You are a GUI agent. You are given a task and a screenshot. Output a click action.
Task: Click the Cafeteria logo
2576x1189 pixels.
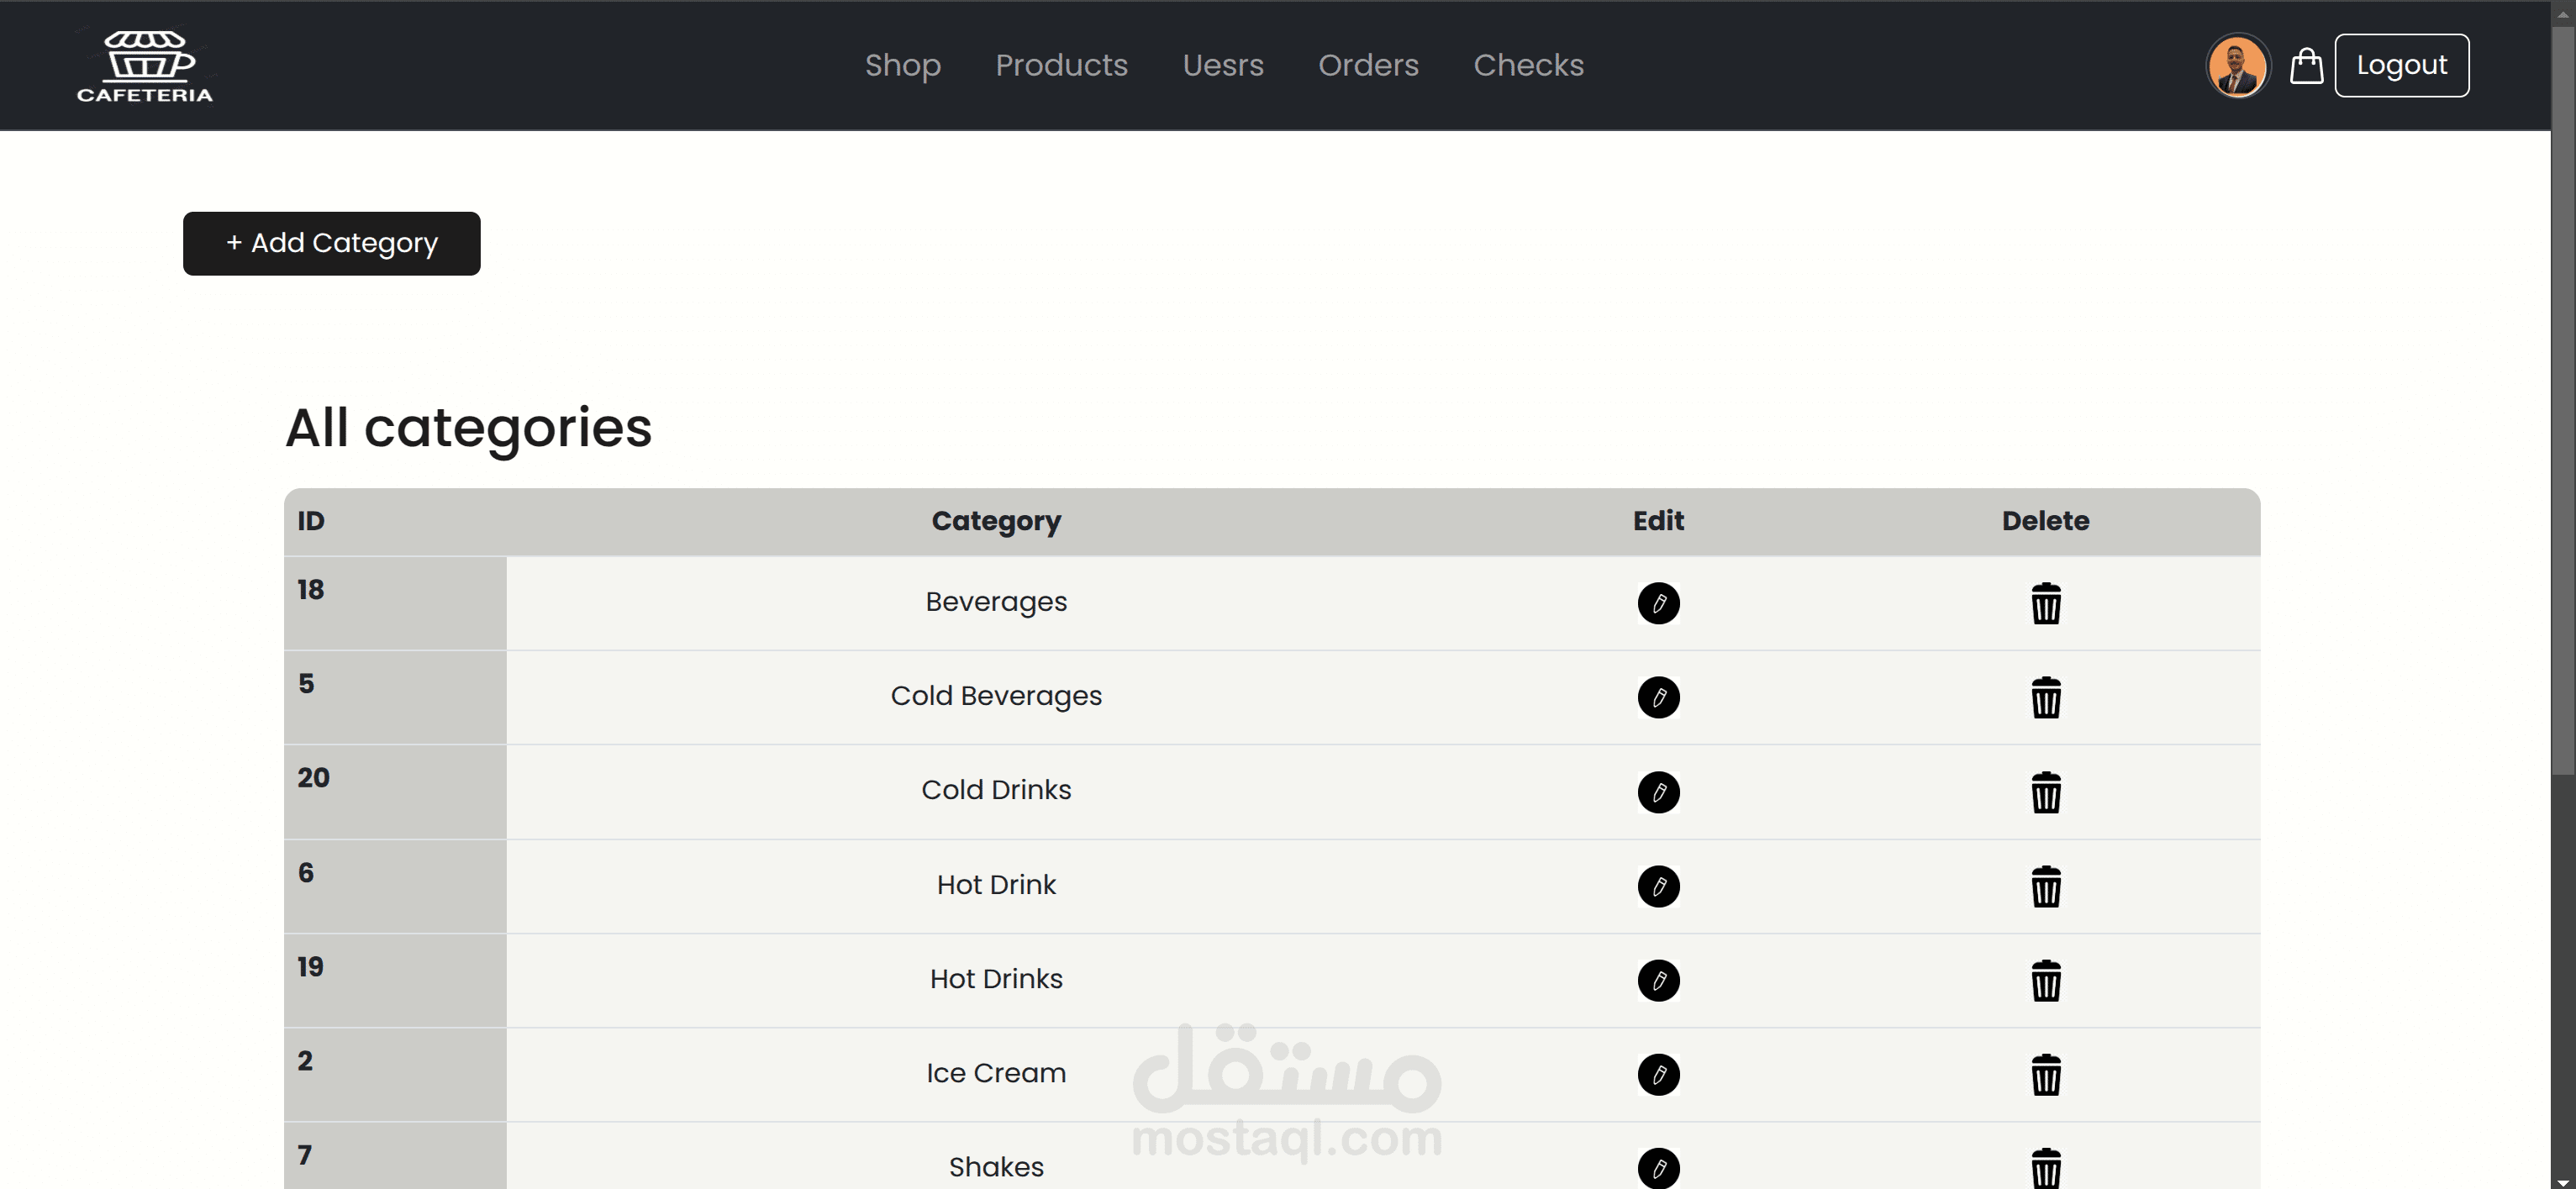click(x=145, y=66)
